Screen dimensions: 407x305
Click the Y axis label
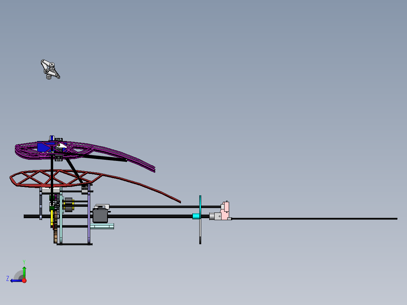pyautogui.click(x=24, y=262)
